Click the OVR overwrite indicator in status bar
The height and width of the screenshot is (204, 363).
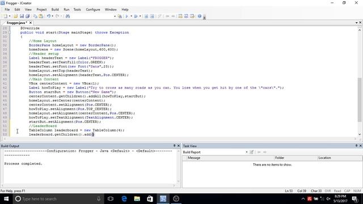328,191
